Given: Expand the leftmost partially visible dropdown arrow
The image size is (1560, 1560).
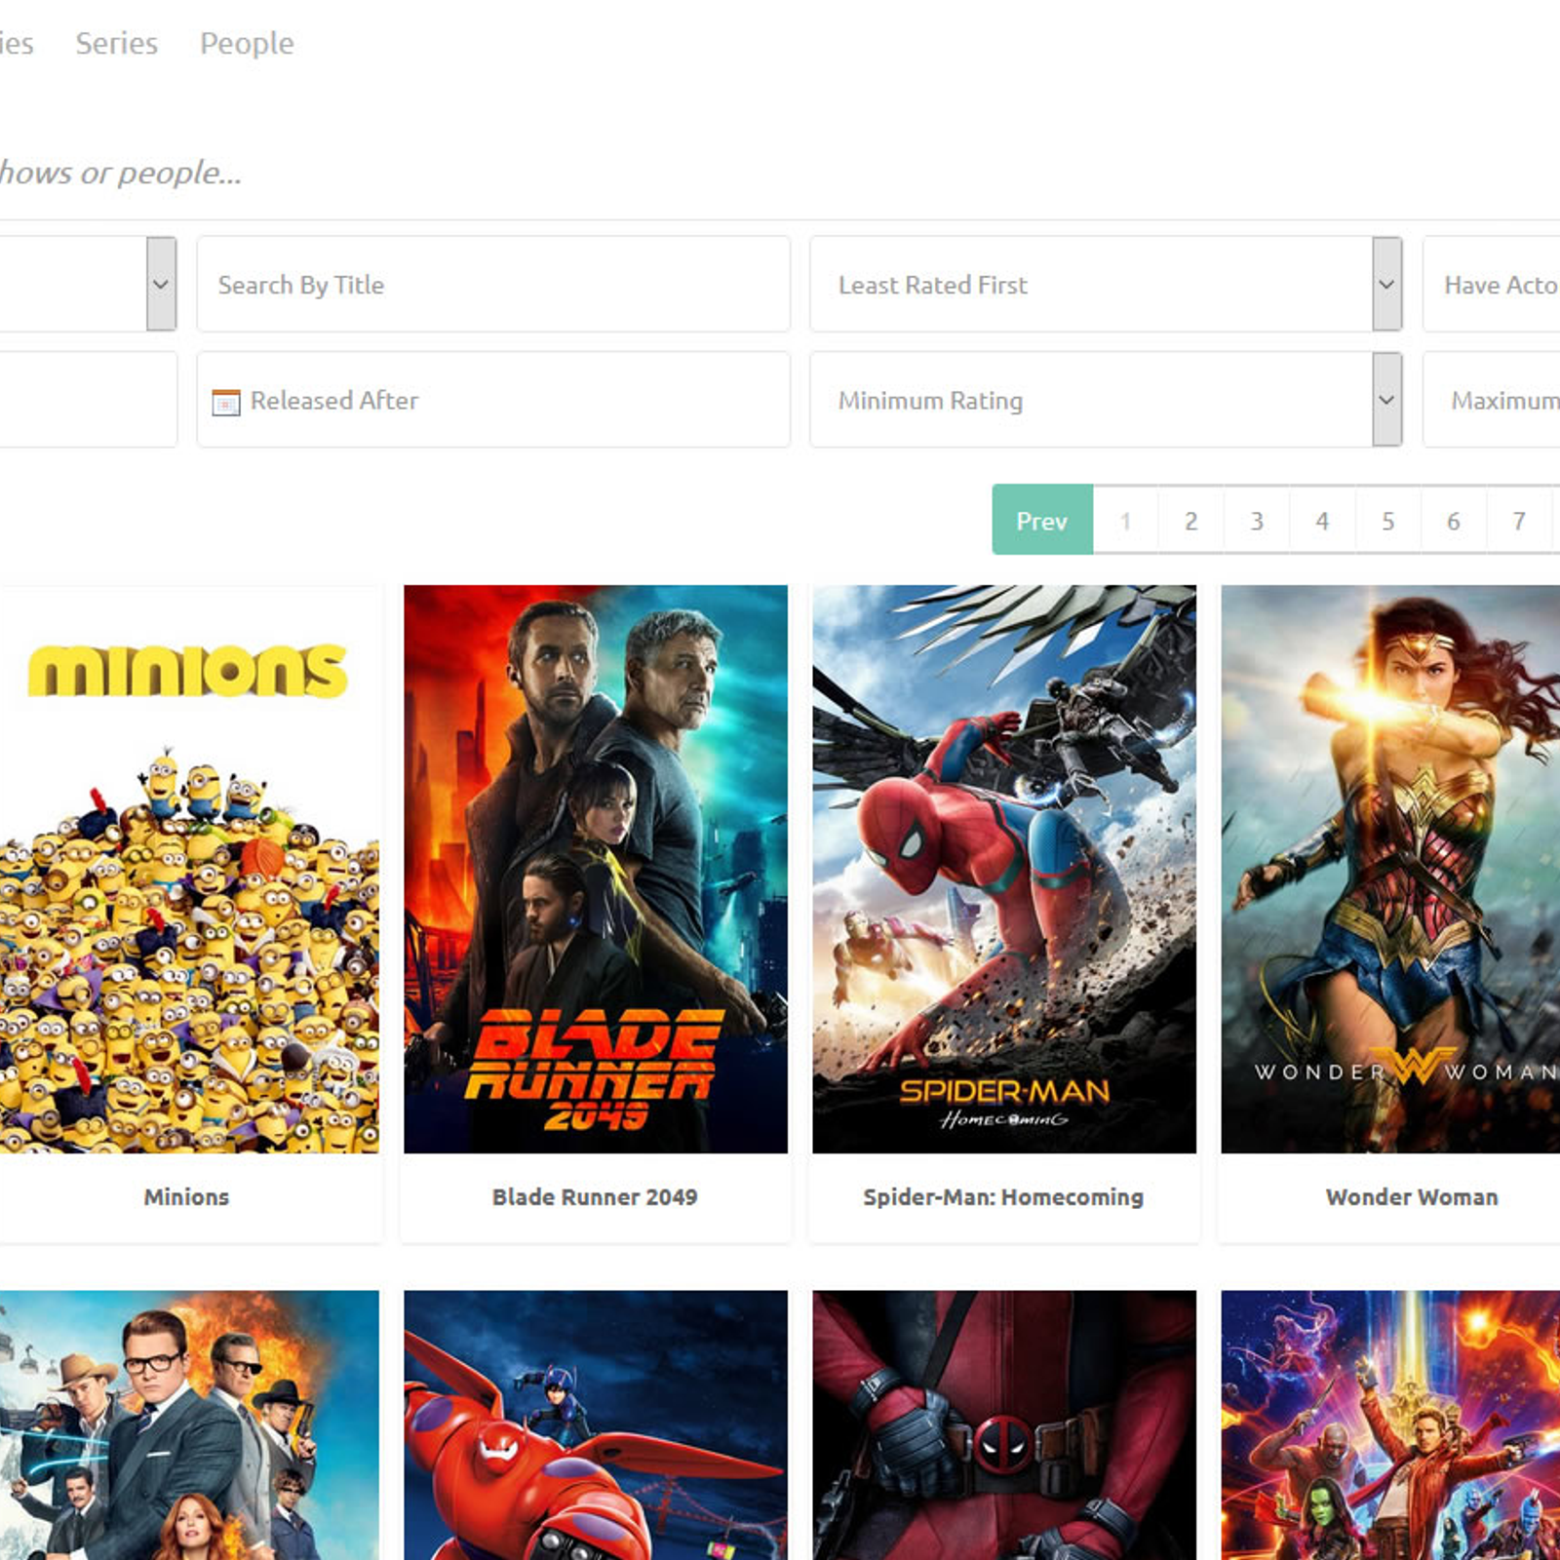Looking at the screenshot, I should [161, 285].
